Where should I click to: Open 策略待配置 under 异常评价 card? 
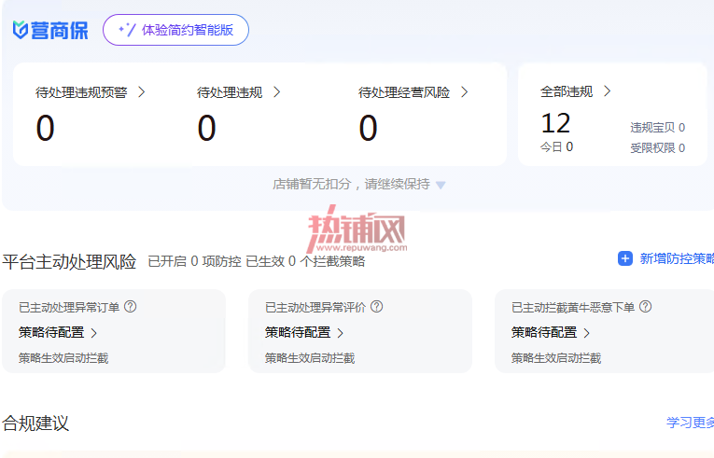(304, 333)
